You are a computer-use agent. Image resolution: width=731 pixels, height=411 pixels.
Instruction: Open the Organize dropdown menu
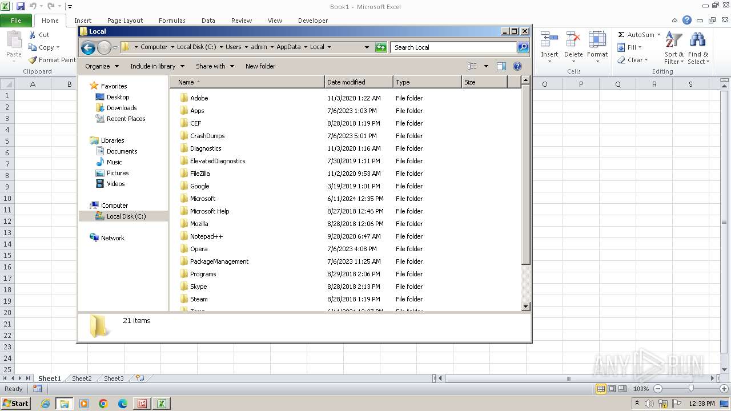click(x=102, y=66)
